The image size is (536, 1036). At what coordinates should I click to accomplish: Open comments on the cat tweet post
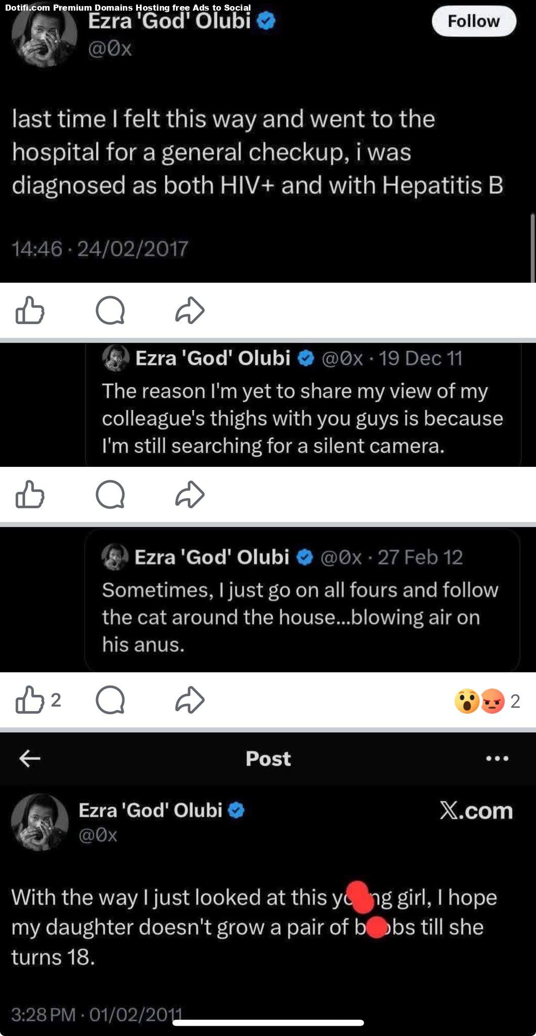point(110,700)
